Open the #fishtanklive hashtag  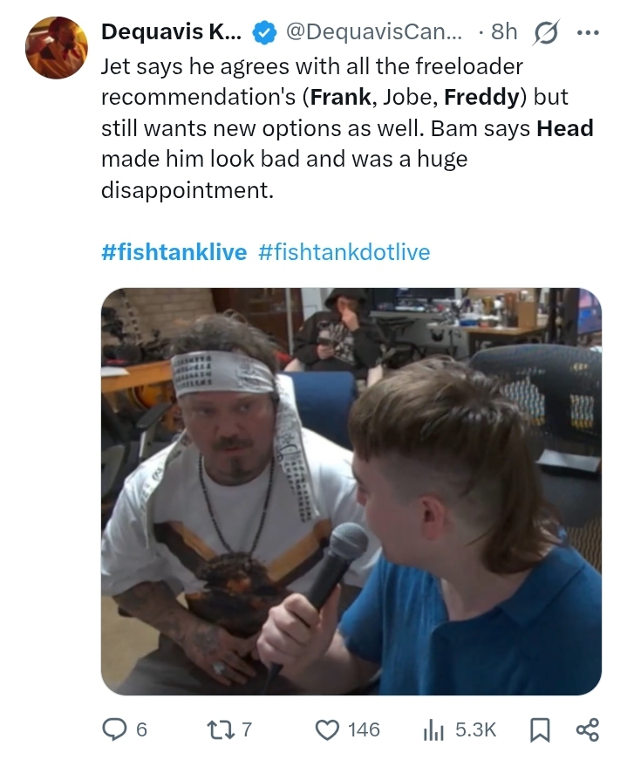(174, 252)
